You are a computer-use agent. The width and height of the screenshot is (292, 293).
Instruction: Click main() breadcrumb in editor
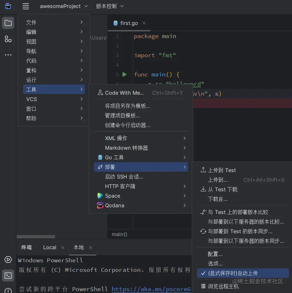pos(119,234)
